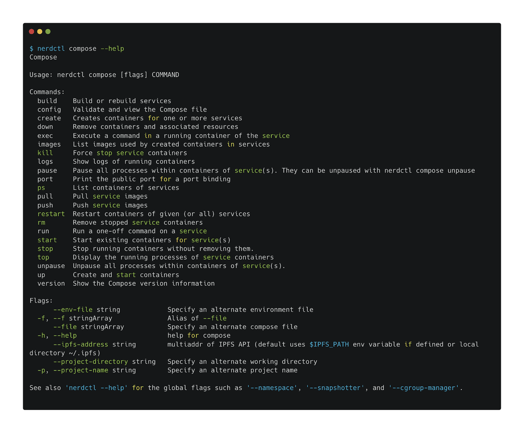The height and width of the screenshot is (433, 524).
Task: Select the 'logs' command name
Action: (x=45, y=162)
